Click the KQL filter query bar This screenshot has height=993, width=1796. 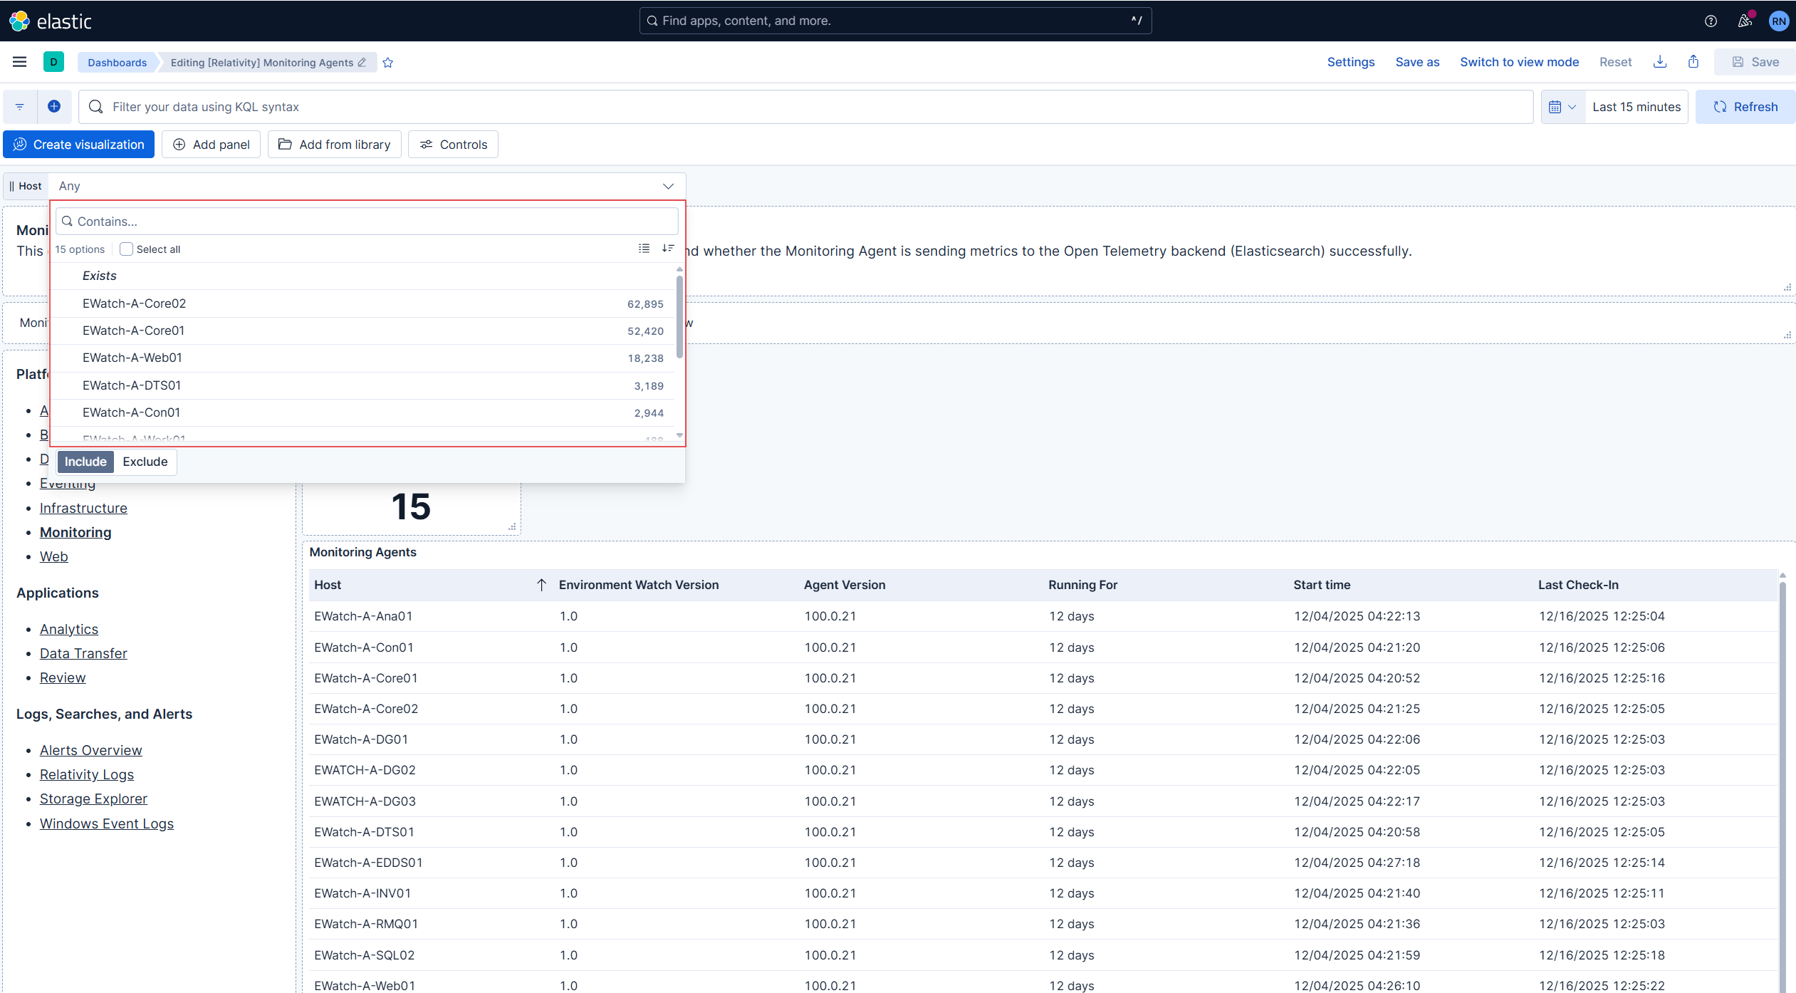[x=806, y=107]
